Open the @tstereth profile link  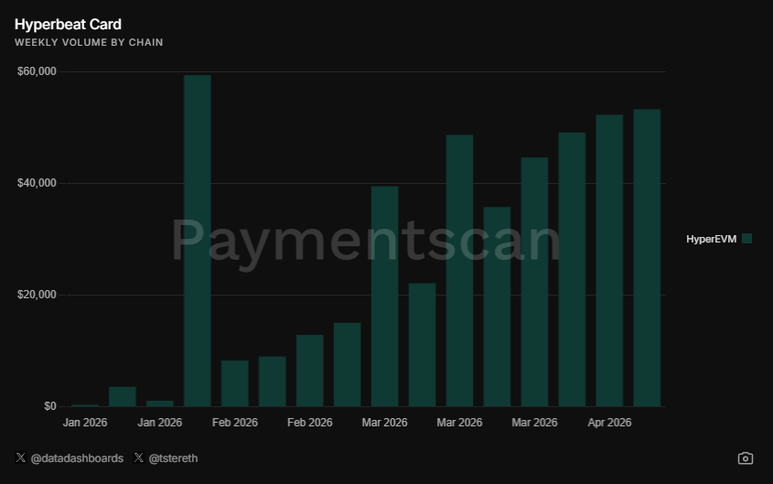point(173,458)
